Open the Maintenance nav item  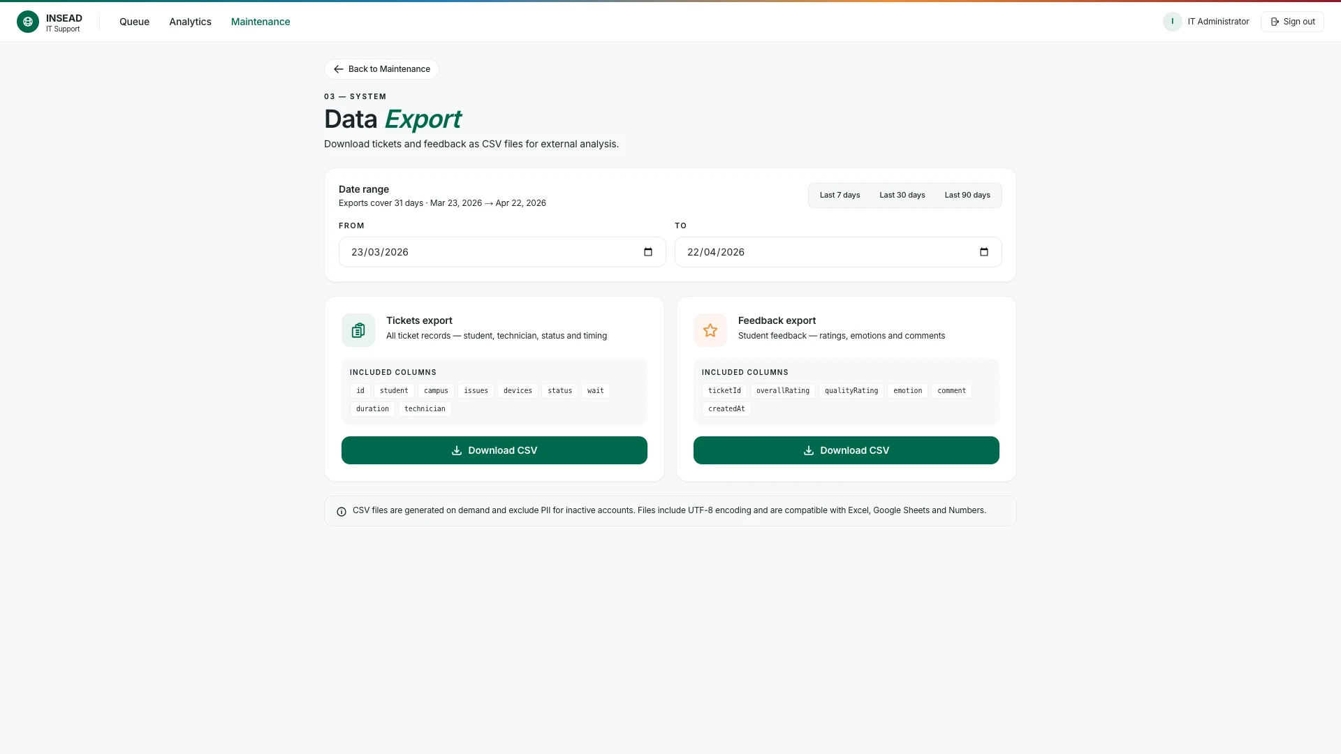click(x=261, y=22)
